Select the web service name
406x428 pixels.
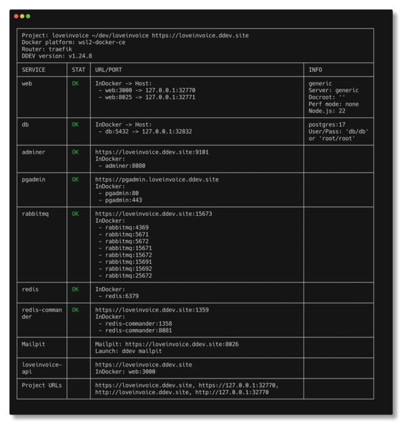tap(26, 83)
